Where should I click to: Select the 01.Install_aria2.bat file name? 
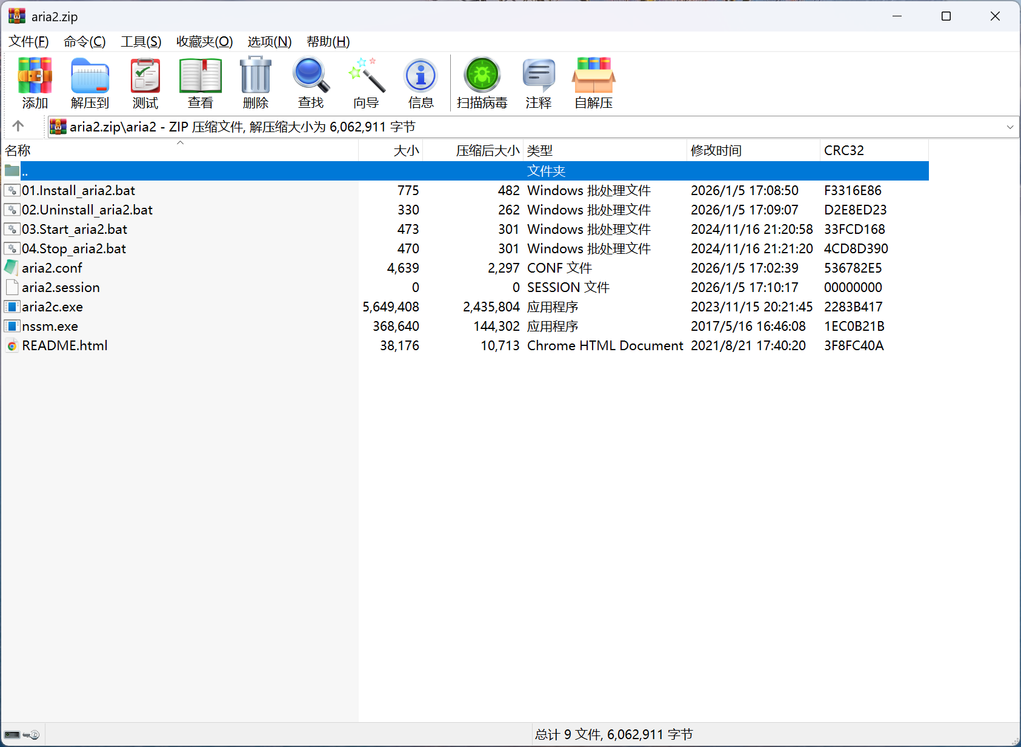[78, 190]
